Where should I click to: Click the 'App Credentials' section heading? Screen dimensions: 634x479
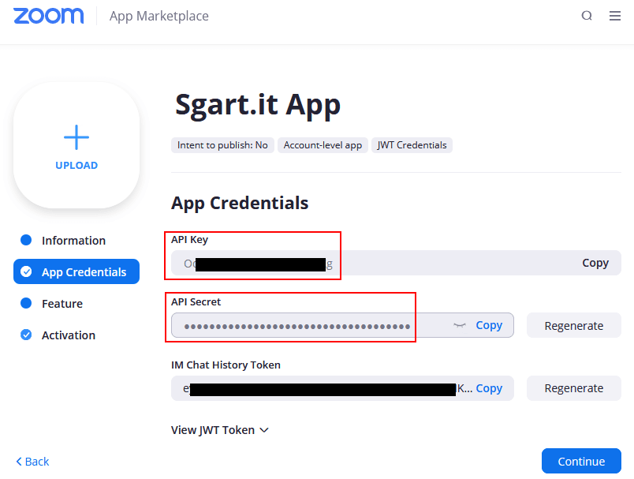[240, 203]
